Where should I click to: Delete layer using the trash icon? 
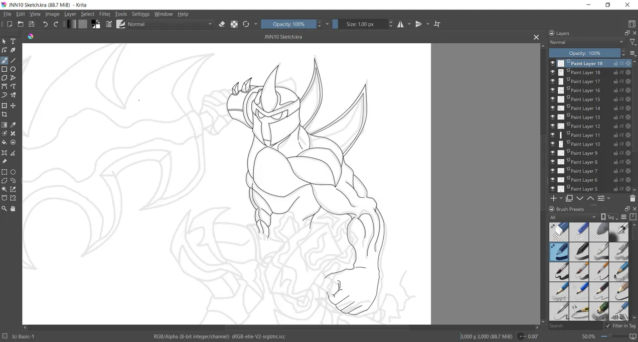click(632, 198)
